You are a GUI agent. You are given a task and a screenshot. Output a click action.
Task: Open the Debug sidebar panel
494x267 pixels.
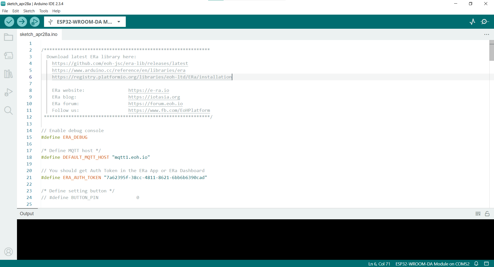pos(8,92)
